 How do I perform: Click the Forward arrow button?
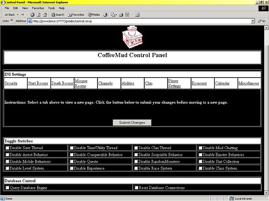(22, 15)
